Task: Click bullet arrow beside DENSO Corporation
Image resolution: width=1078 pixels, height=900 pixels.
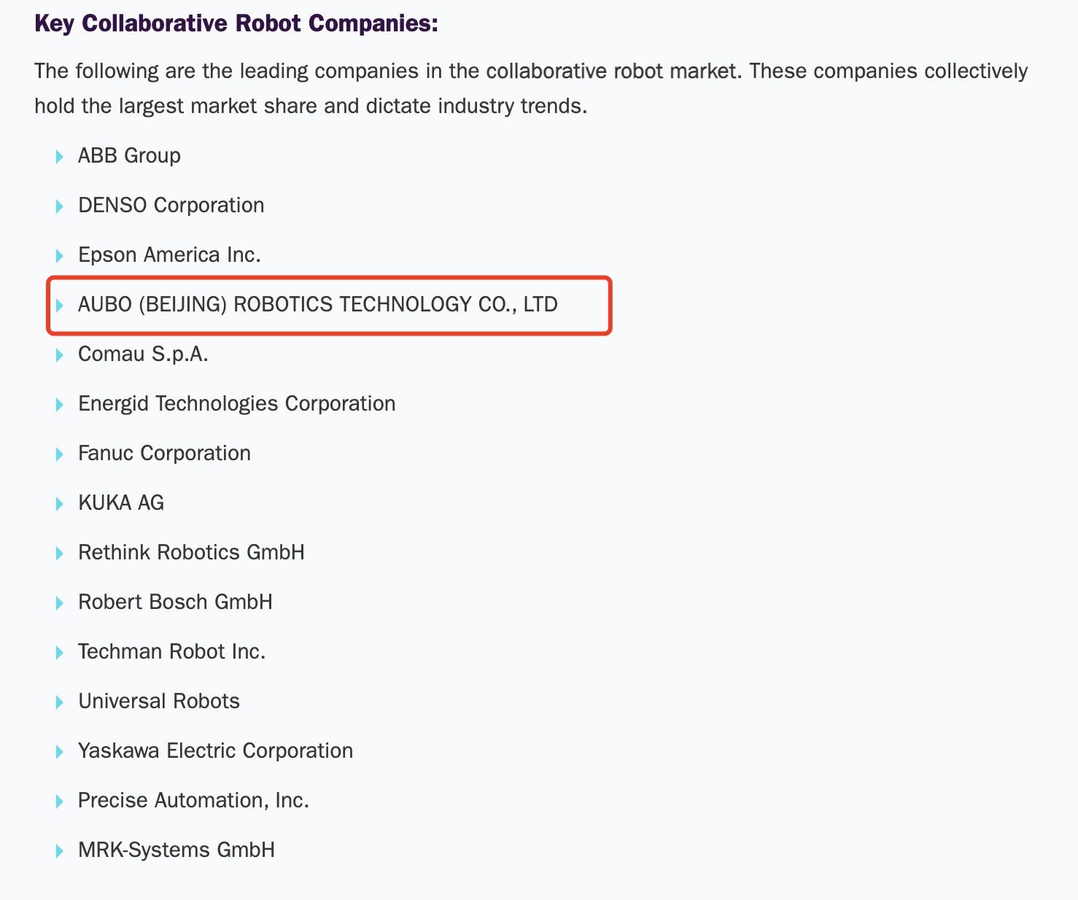Action: click(60, 206)
